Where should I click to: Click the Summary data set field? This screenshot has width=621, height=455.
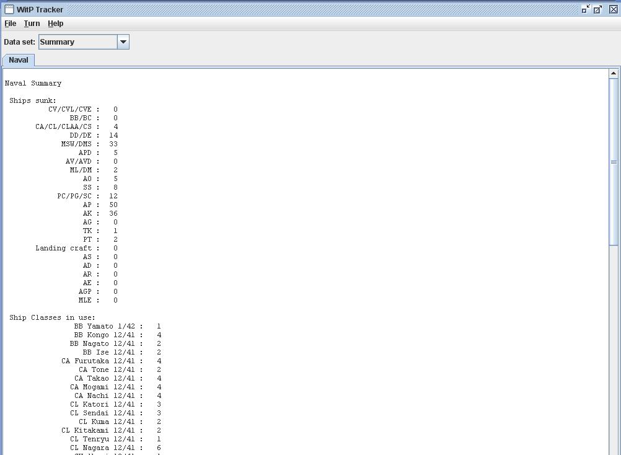(78, 42)
